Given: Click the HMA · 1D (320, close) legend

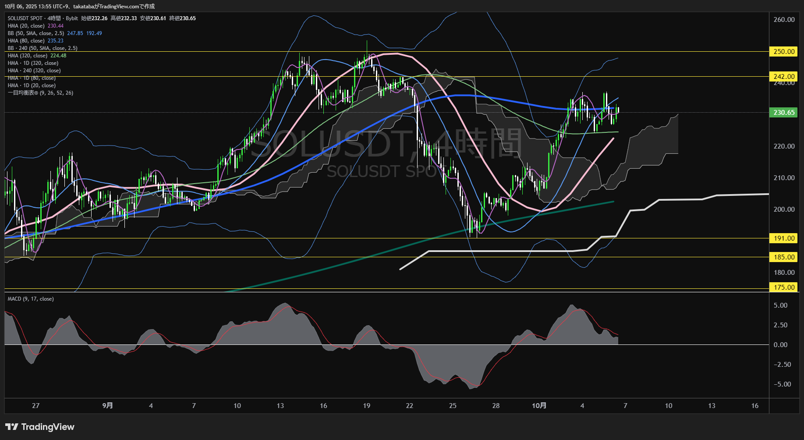Looking at the screenshot, I should (33, 63).
